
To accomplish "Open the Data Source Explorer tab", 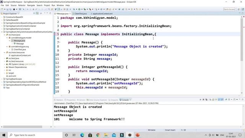I will [x=97, y=100].
